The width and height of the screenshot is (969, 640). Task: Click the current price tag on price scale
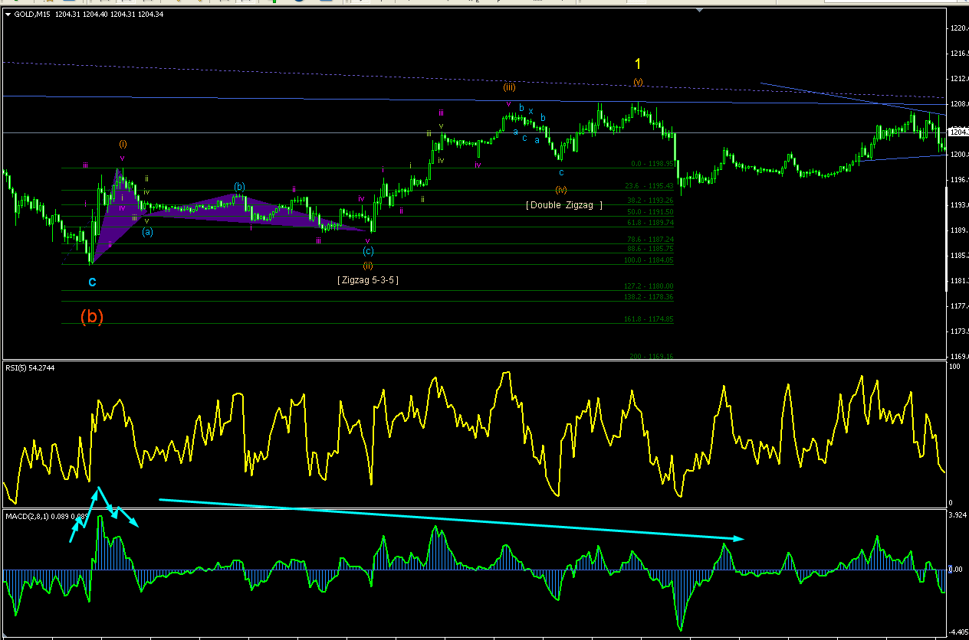958,131
